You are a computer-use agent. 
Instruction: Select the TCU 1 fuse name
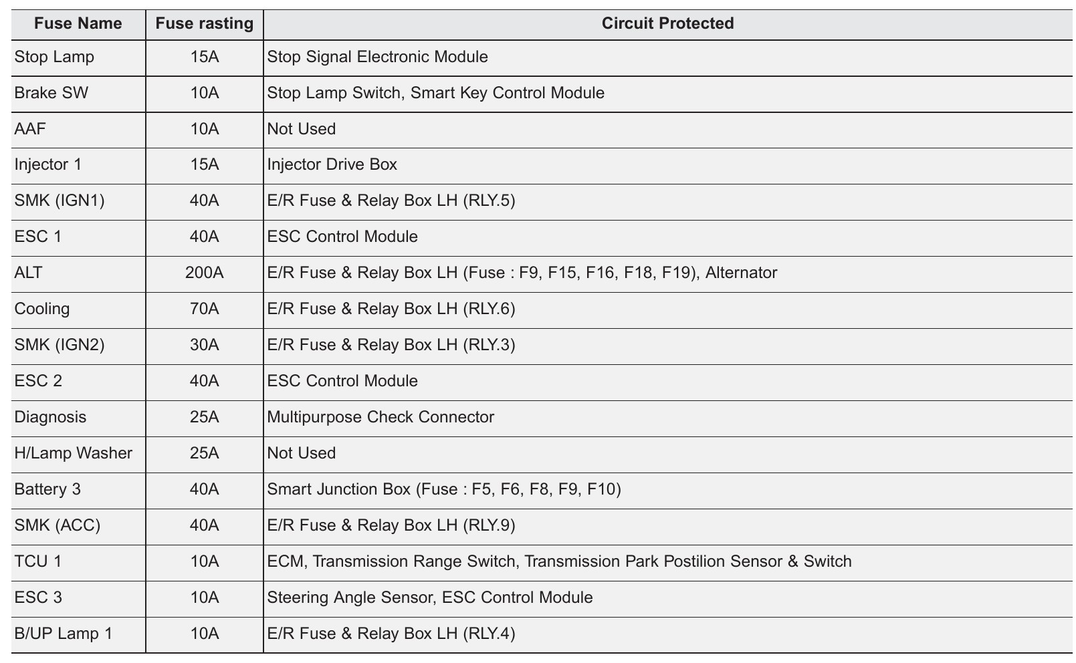[38, 561]
